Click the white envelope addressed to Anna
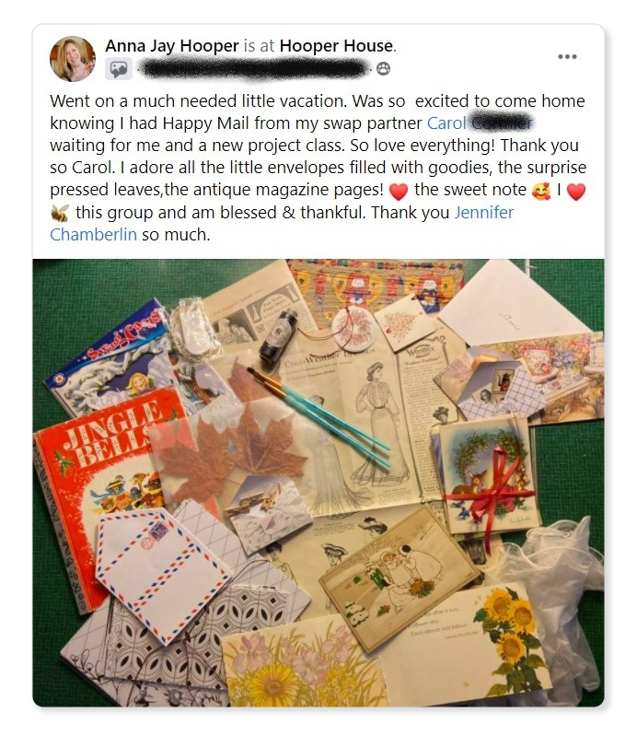This screenshot has height=736, width=637. click(x=509, y=303)
